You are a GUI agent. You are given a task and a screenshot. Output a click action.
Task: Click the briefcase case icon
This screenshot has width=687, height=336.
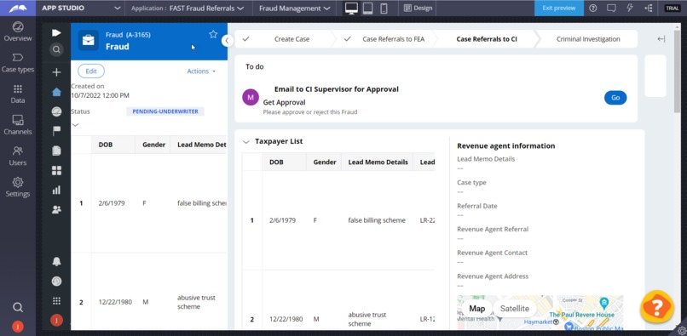coord(89,41)
